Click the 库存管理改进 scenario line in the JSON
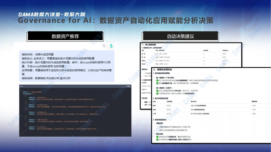 pos(38,112)
